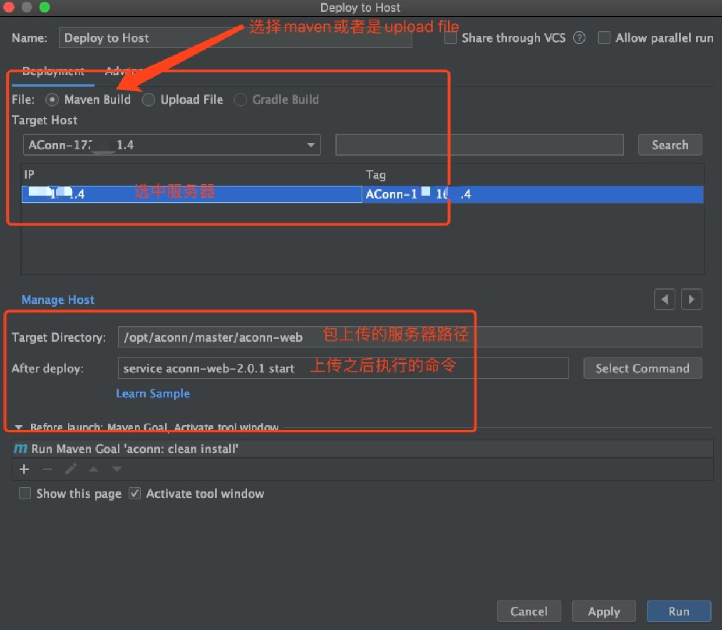722x630 pixels.
Task: Add a before-launch task with plus icon
Action: click(24, 469)
